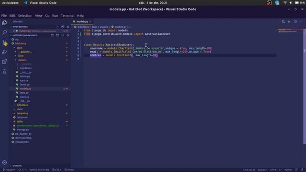Open the Search view in activity bar
Image resolution: width=306 pixels, height=172 pixels.
point(4,32)
